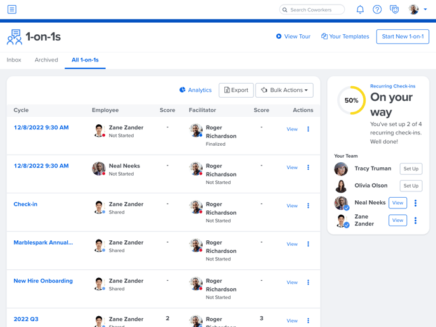The image size is (436, 327).
Task: Click the Recurring Check-ins heading
Action: tap(393, 86)
